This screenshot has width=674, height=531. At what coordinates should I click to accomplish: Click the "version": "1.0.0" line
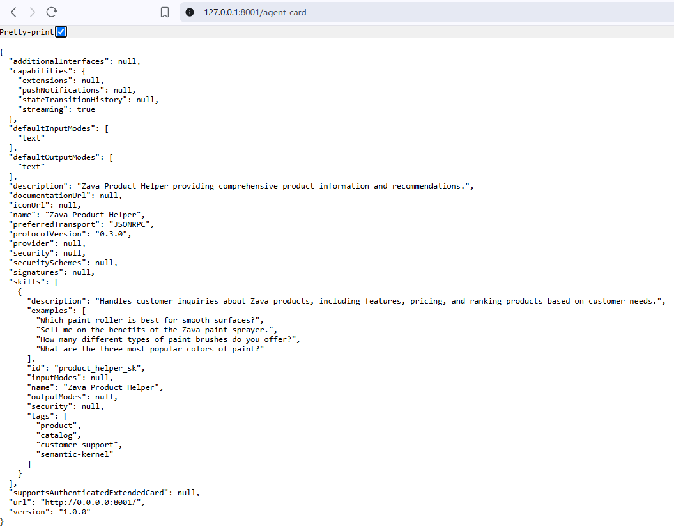coord(49,512)
